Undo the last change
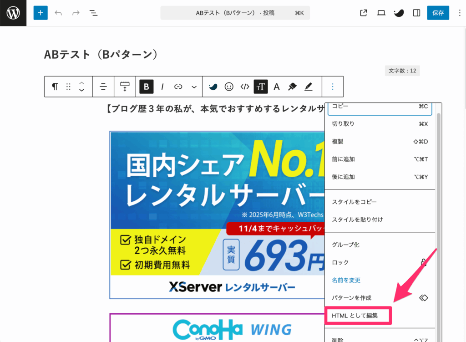Screen dimensions: 466x342 [58, 13]
